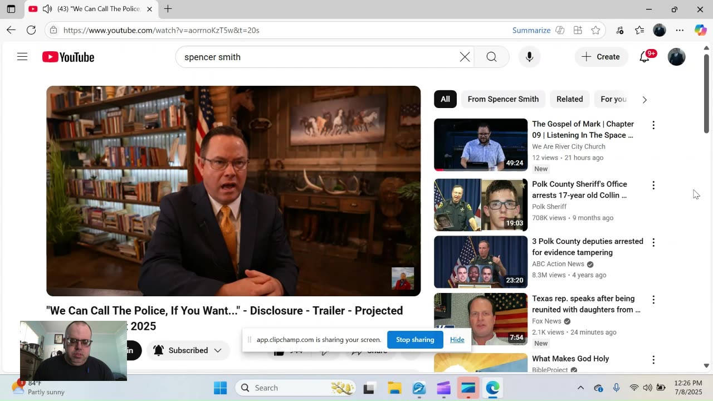Select From Spencer Smith chip
Screen dimensions: 713x401
(x=503, y=99)
